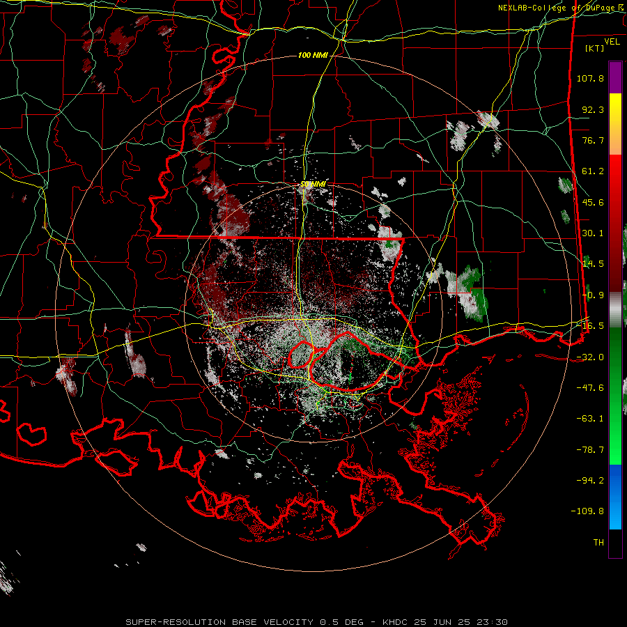Click the 100 NMI range ring label

point(313,55)
